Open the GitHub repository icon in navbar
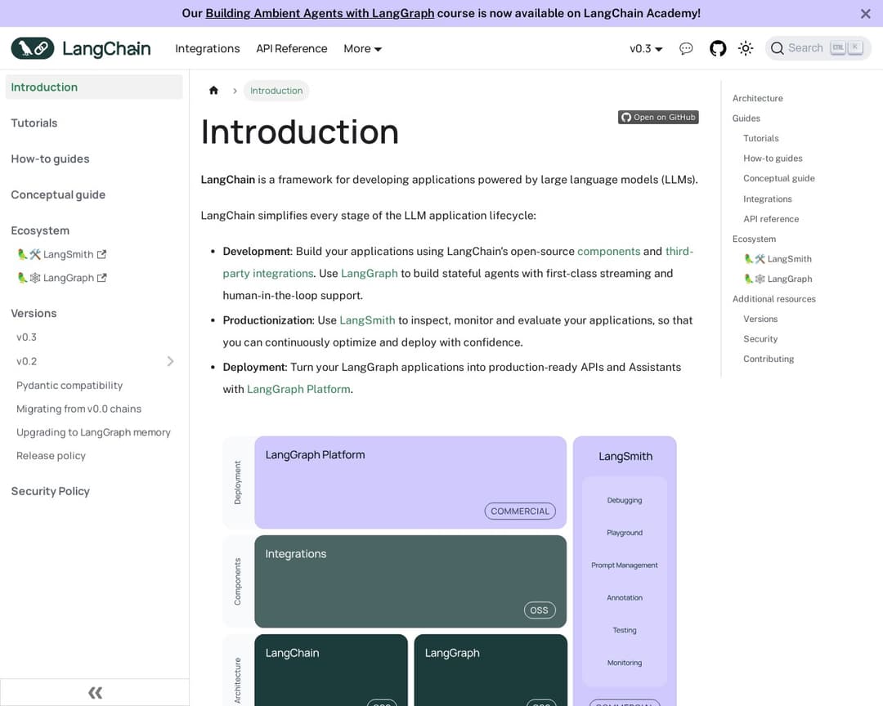The image size is (883, 706). (718, 48)
